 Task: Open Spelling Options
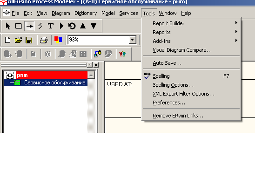point(191,85)
